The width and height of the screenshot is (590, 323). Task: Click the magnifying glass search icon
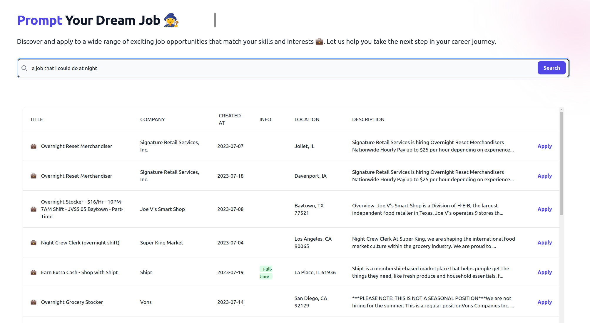[24, 68]
